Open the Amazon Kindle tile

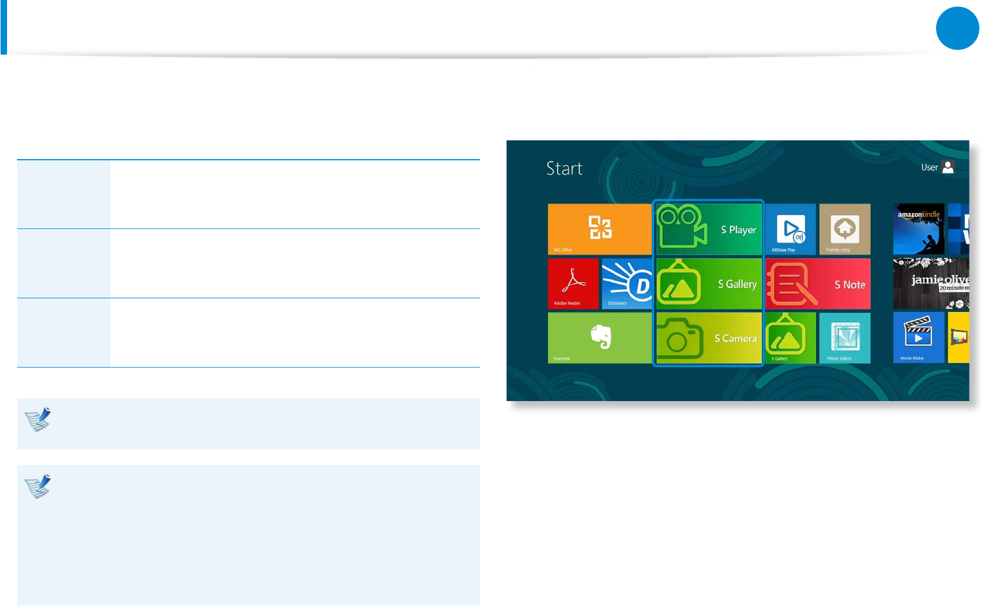pyautogui.click(x=918, y=229)
